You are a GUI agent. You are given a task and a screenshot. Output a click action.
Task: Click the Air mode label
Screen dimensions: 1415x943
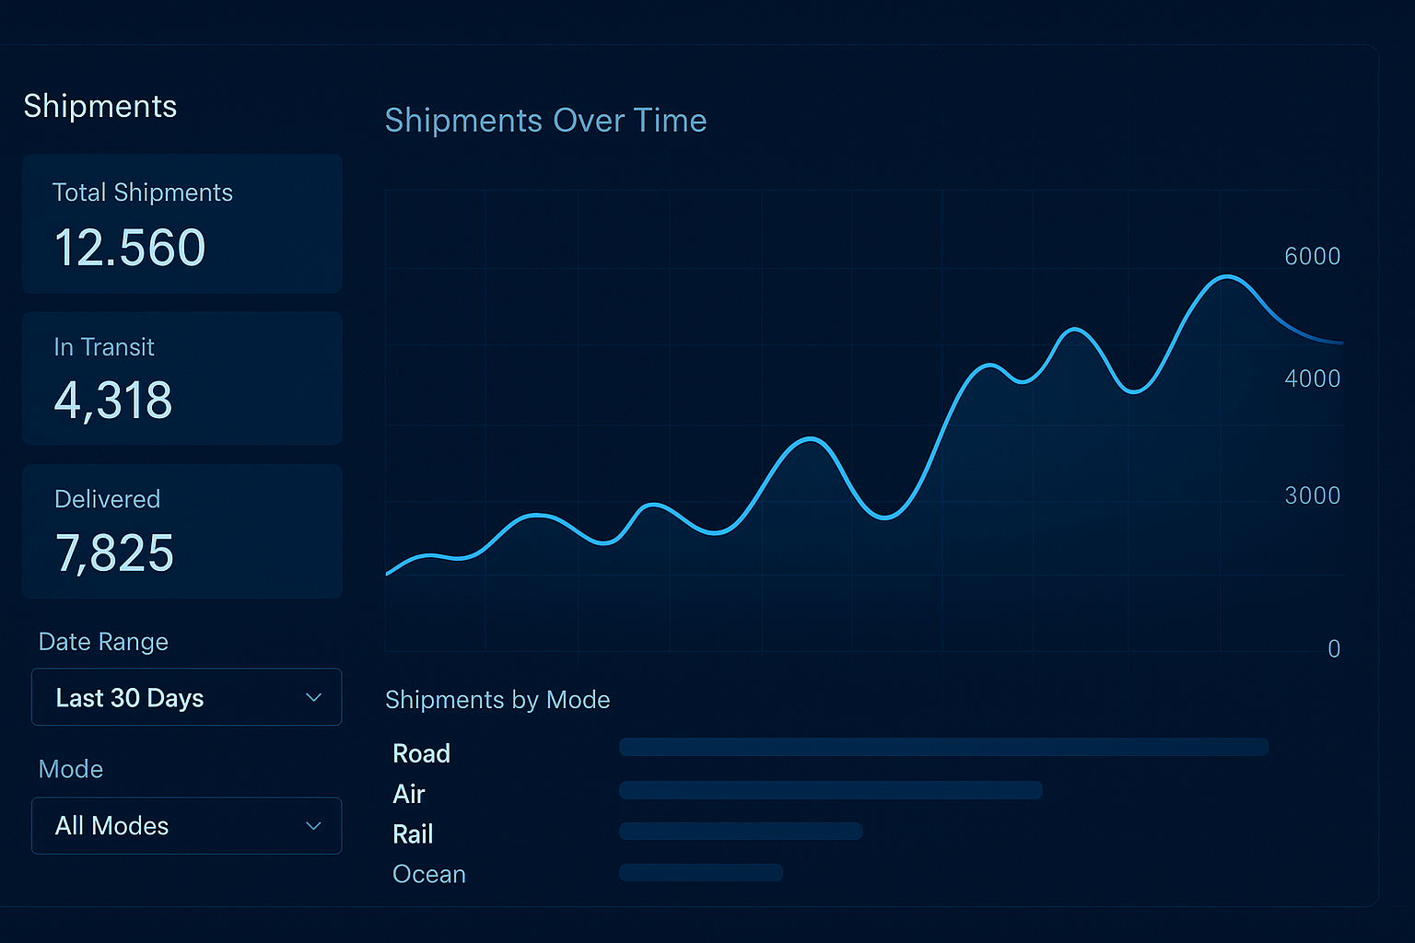click(409, 794)
